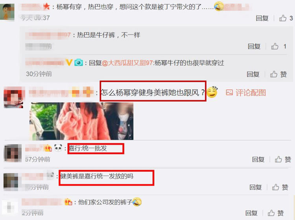This screenshot has height=220, width=295.
Task: Like the 健美裤是嘉行统一发放的吗 comment
Action: click(x=276, y=187)
